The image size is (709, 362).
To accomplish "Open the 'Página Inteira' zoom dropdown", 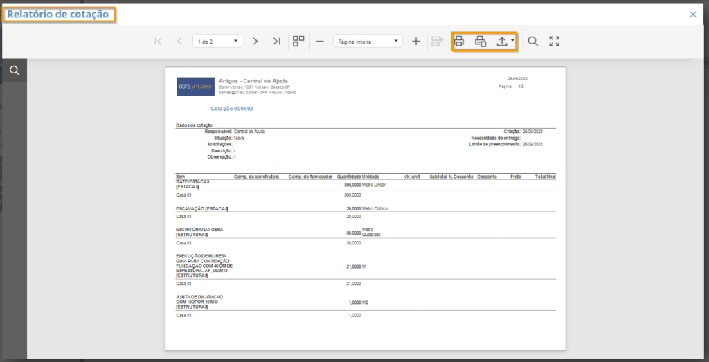I will (368, 41).
